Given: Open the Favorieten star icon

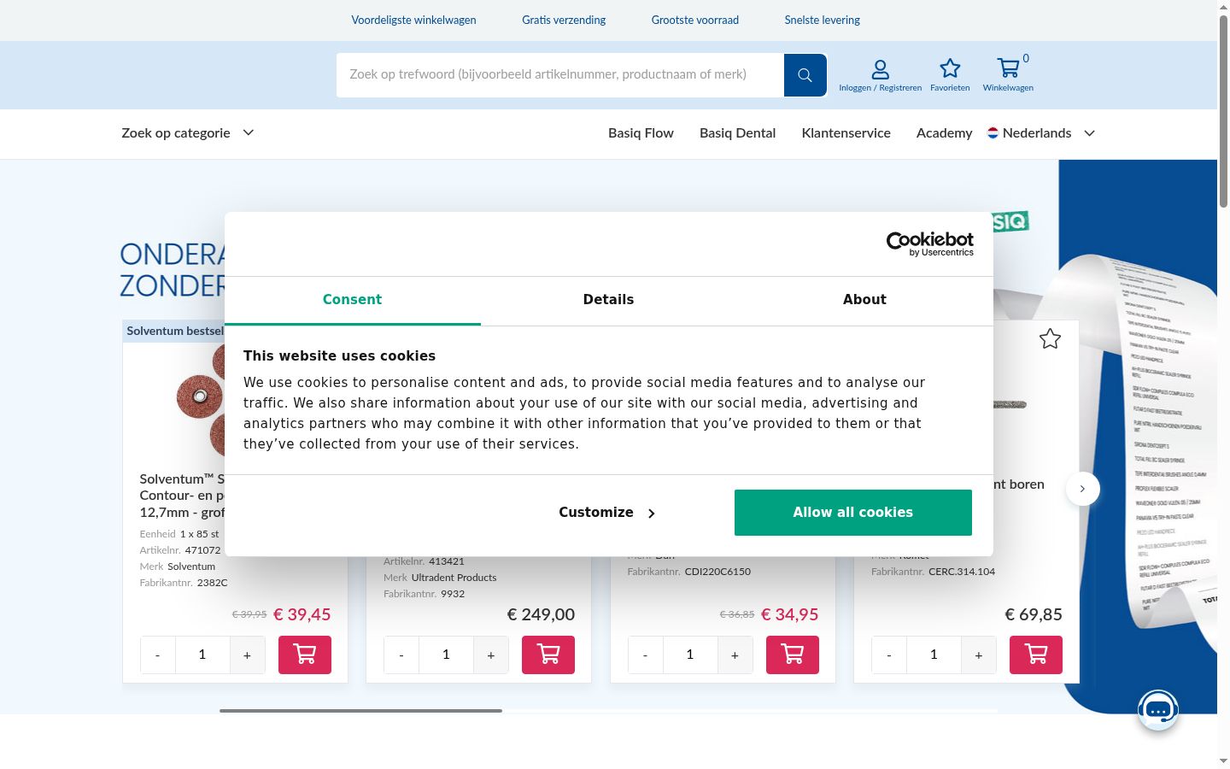Looking at the screenshot, I should click(x=950, y=75).
